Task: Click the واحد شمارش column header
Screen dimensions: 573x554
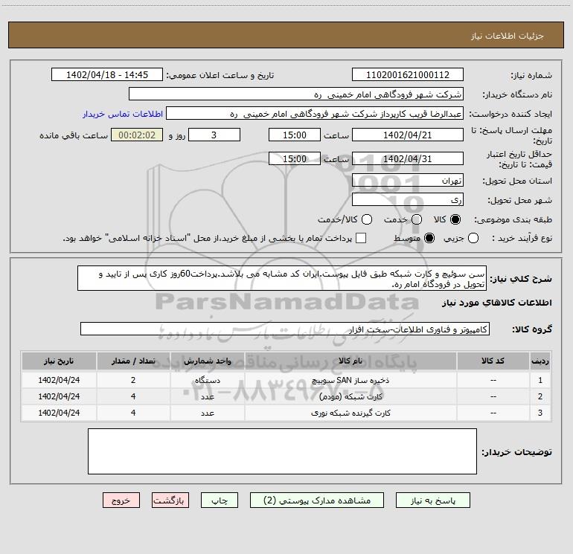Action: 207,361
